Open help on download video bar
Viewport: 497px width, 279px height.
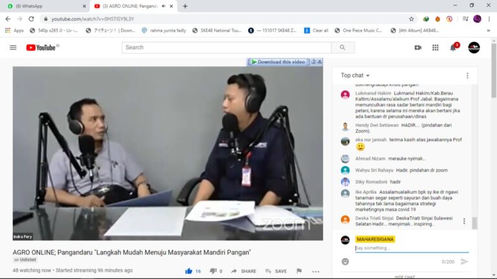point(313,62)
